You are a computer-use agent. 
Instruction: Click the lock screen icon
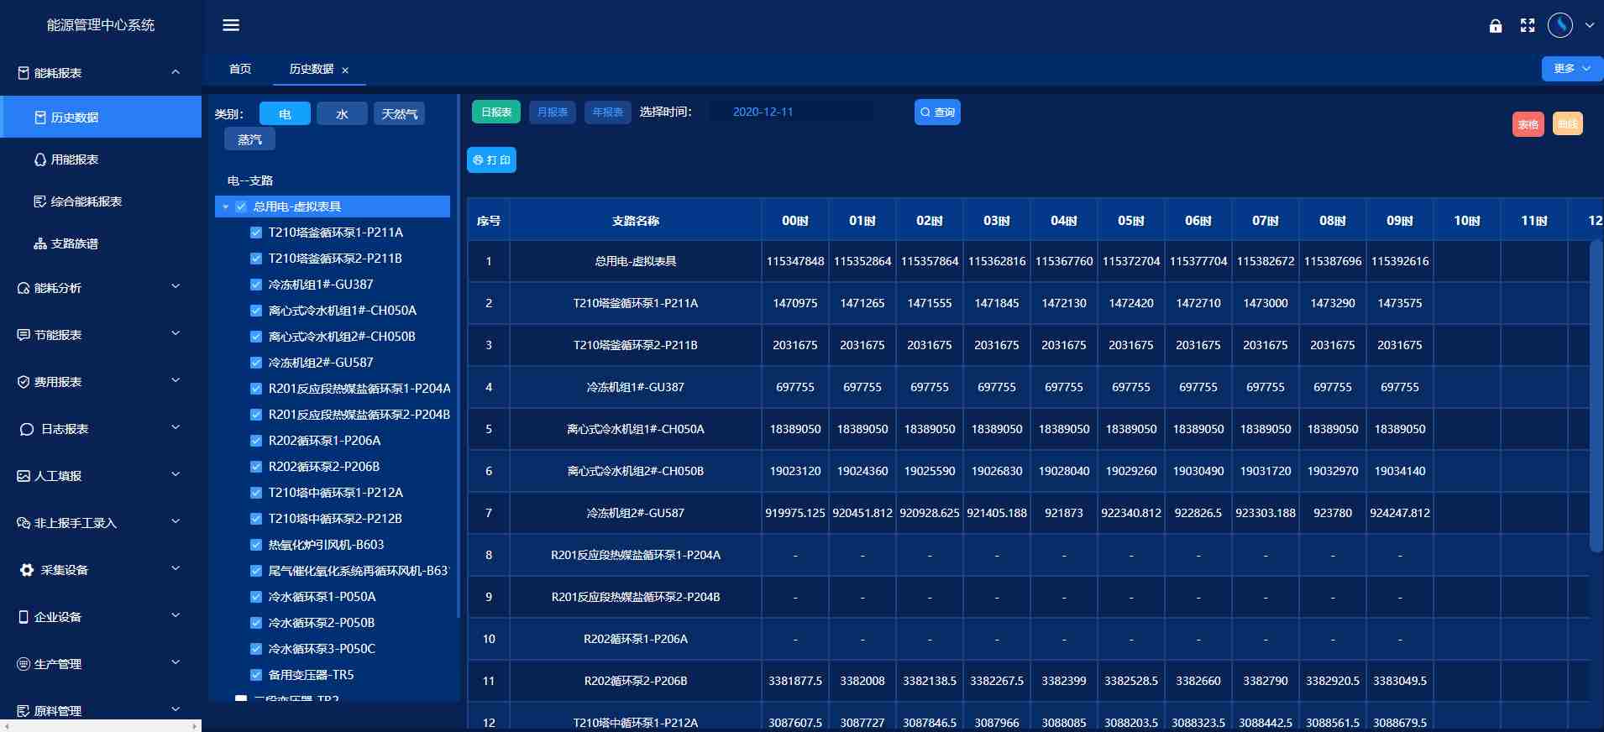[1496, 26]
